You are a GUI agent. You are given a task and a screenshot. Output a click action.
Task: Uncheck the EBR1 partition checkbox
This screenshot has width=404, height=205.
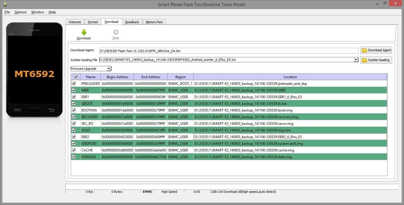74,97
